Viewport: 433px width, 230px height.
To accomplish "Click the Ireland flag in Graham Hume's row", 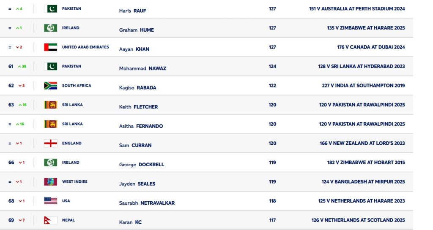I will (50, 28).
